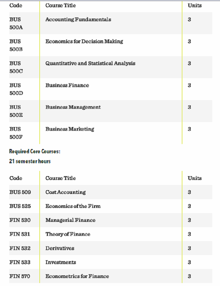
Task: Select the Econometrics for Finance title
Action: tap(77, 276)
